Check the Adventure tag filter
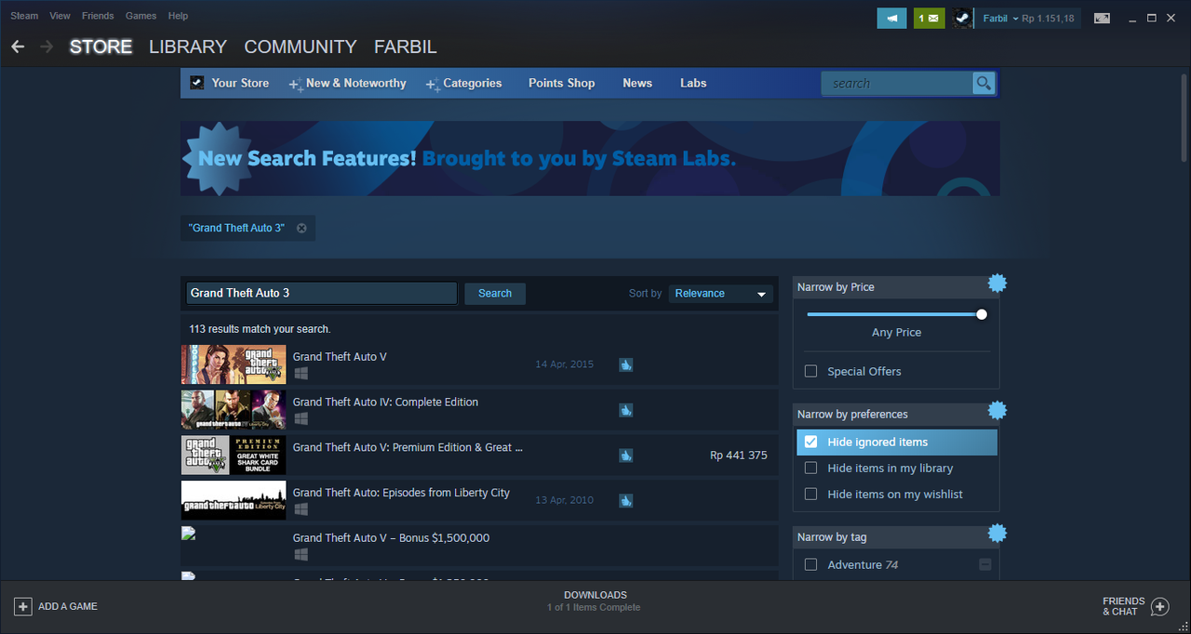This screenshot has width=1191, height=634. [x=810, y=564]
